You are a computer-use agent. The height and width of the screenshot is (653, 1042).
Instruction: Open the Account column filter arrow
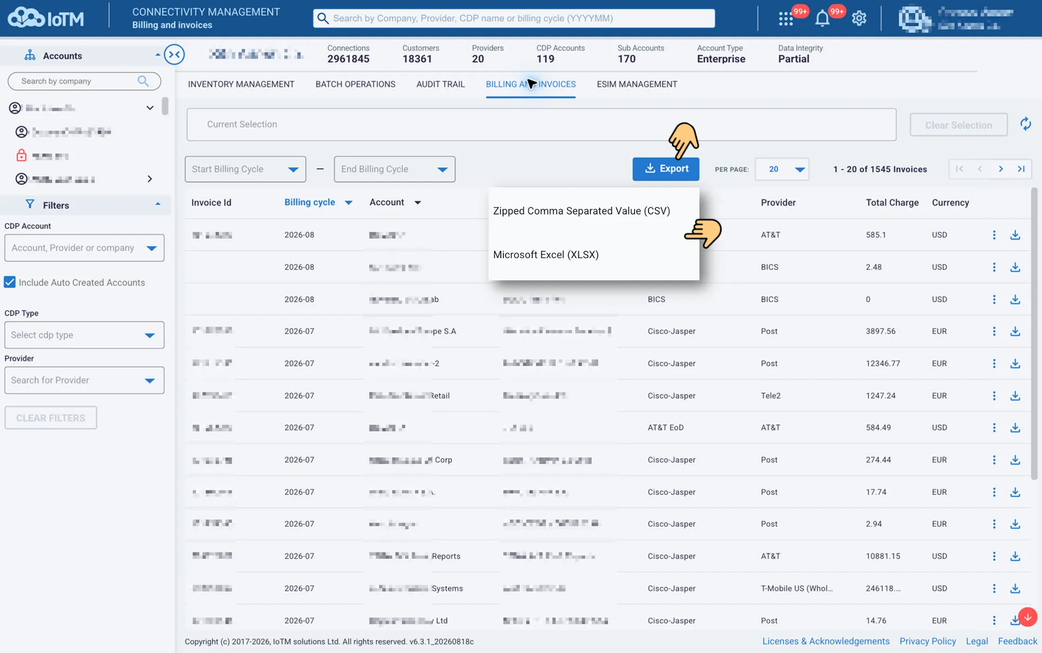point(417,203)
